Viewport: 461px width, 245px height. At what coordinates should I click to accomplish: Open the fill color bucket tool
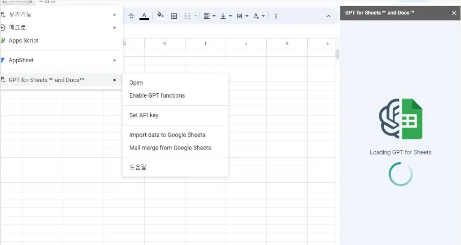[160, 16]
